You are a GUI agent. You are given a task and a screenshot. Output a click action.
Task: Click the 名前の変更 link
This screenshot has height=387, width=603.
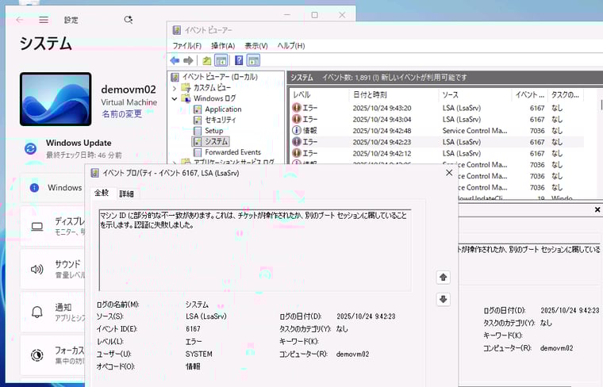[x=121, y=114]
